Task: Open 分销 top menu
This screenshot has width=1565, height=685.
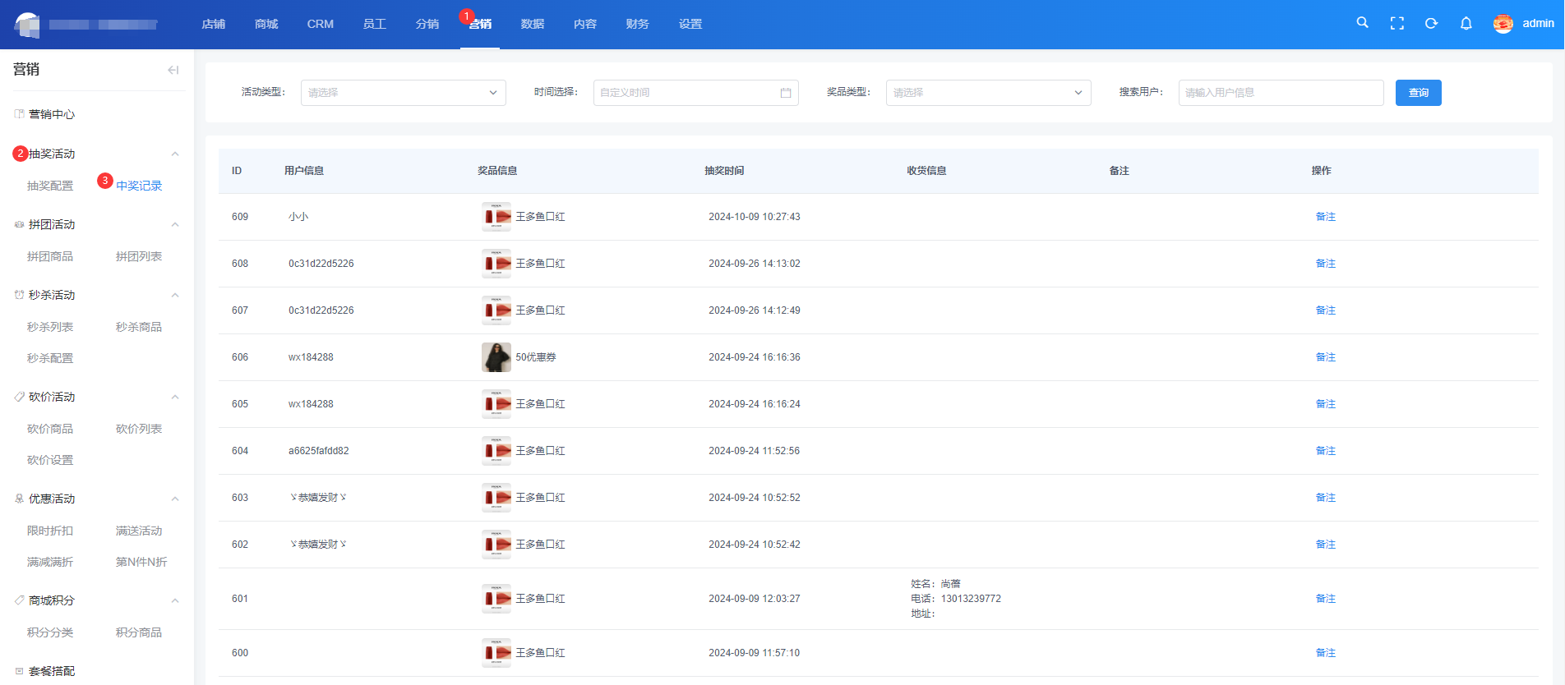Action: (x=427, y=24)
